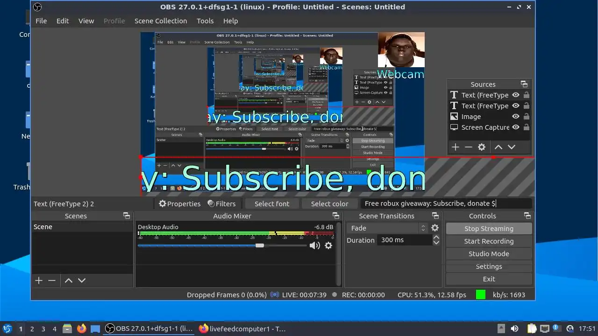Float the Audio Mixer dock with its header icon

335,216
